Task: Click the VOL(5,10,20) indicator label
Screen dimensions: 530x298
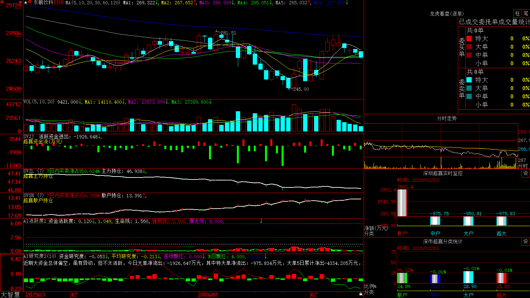Action: pyautogui.click(x=39, y=102)
